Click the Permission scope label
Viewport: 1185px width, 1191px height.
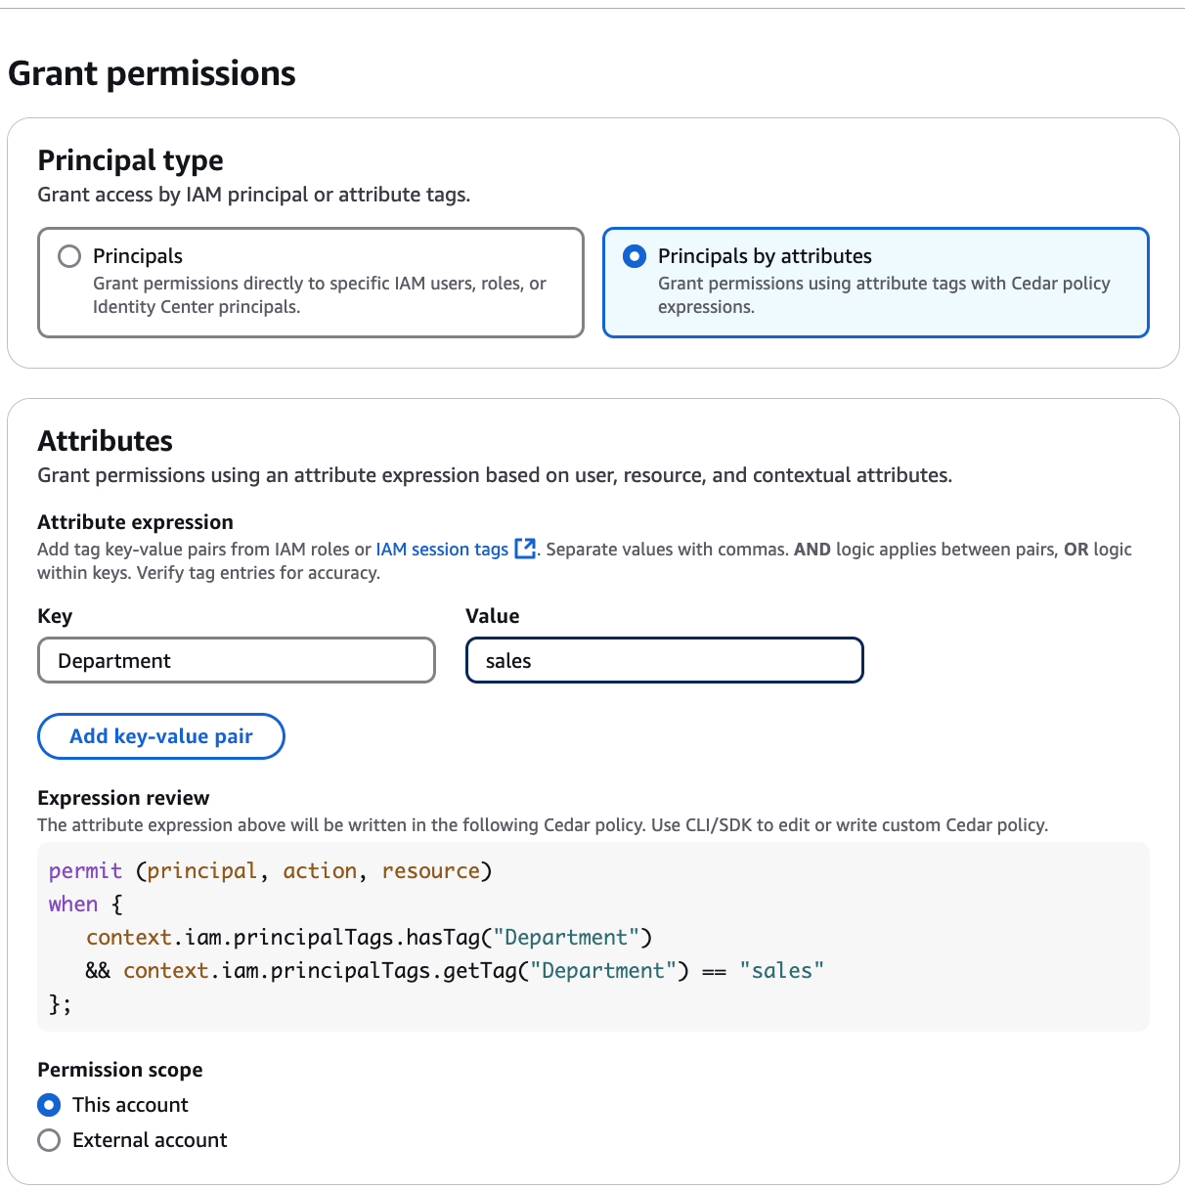tap(119, 1069)
